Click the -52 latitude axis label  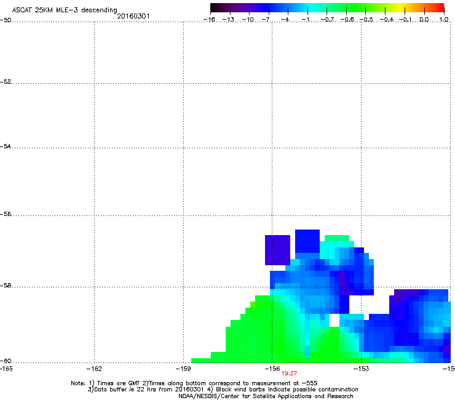[6, 82]
